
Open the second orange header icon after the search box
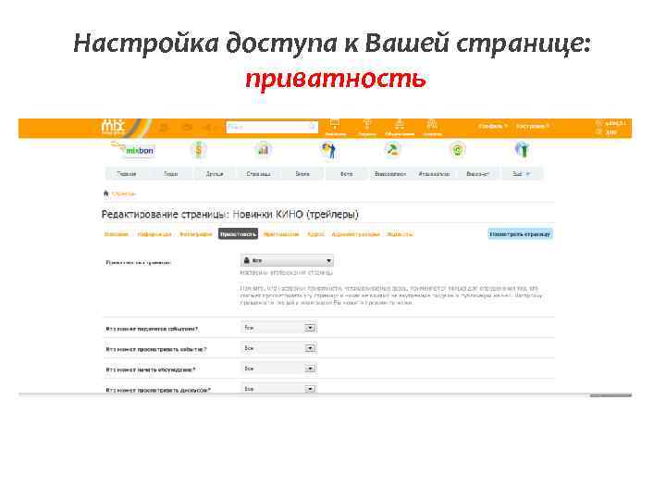pyautogui.click(x=367, y=128)
